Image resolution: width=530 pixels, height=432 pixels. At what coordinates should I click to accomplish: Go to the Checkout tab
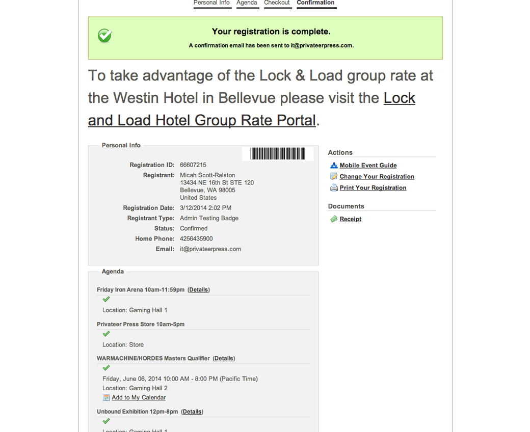pyautogui.click(x=277, y=3)
